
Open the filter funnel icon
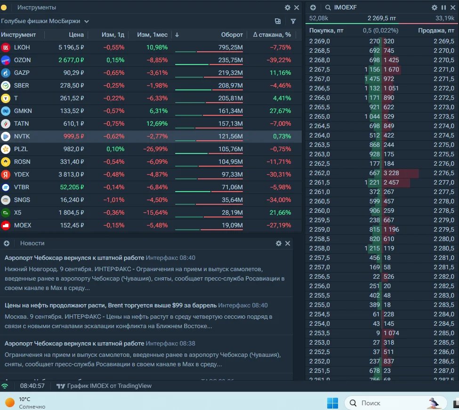pos(293,21)
